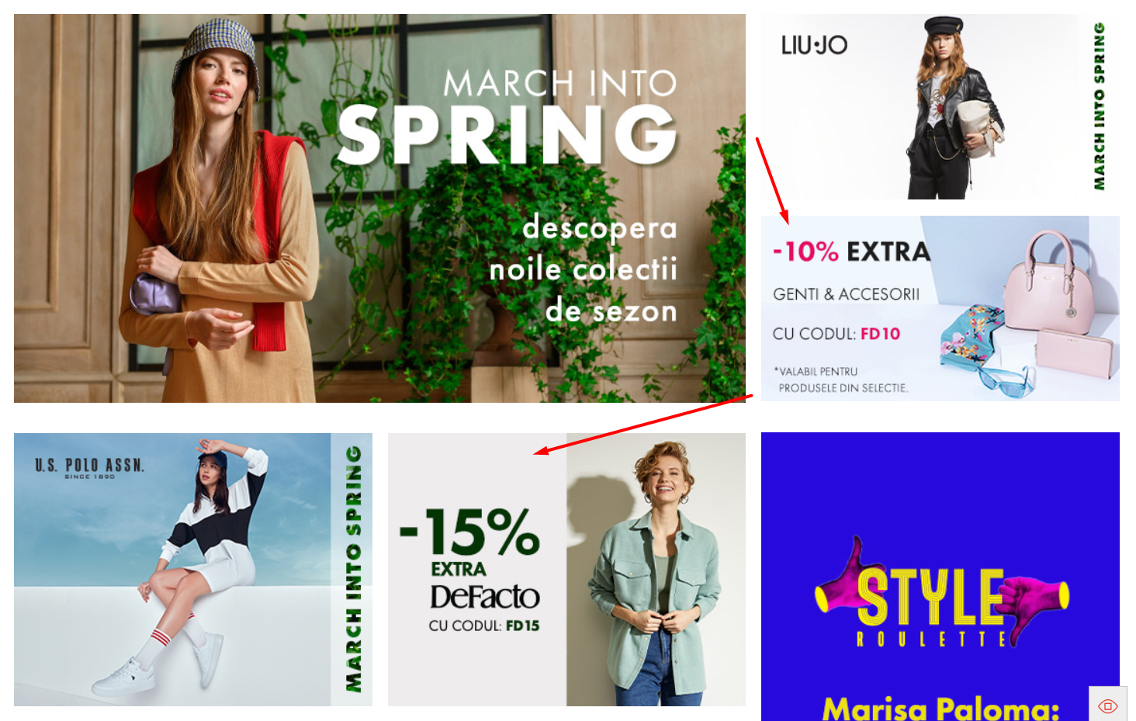Open the U.S. Polo Assn. model banner
Viewport: 1136px width, 721px height.
[193, 570]
